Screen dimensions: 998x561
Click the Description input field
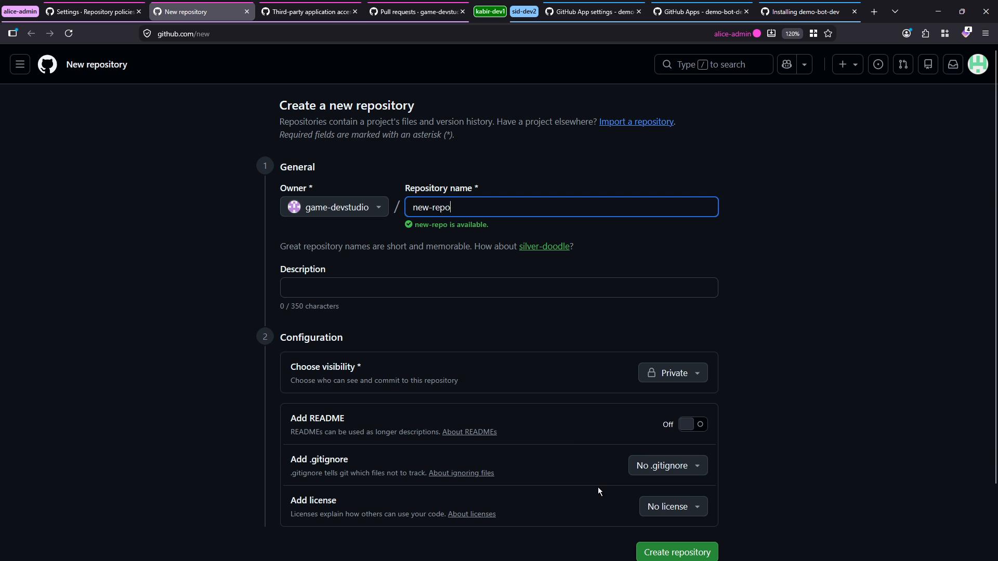499,288
